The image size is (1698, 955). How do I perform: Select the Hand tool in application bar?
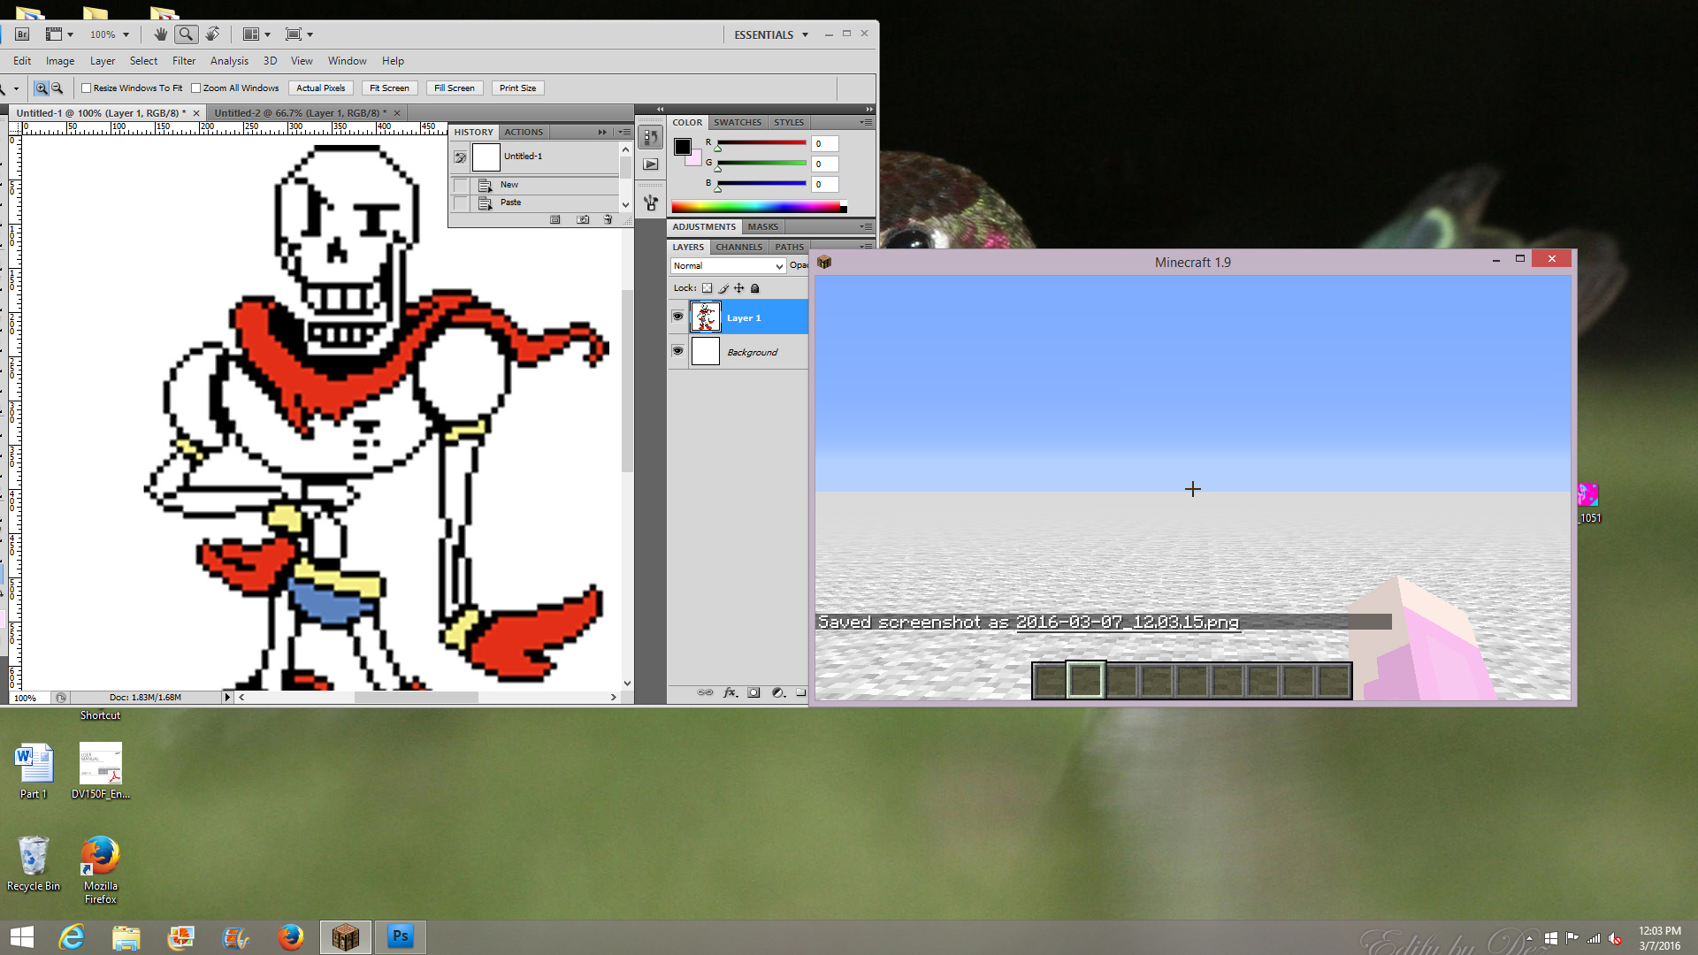(160, 34)
